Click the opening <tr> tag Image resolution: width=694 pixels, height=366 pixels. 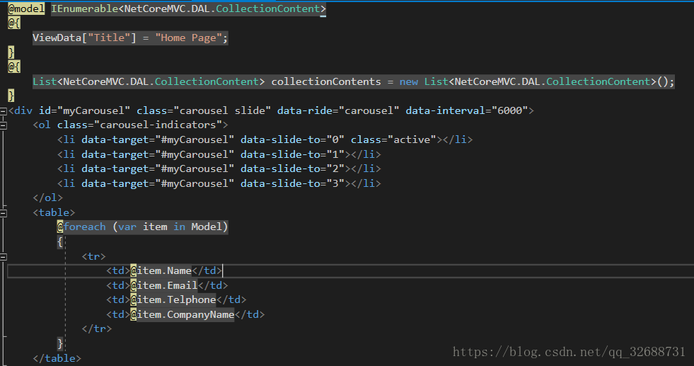coord(94,256)
